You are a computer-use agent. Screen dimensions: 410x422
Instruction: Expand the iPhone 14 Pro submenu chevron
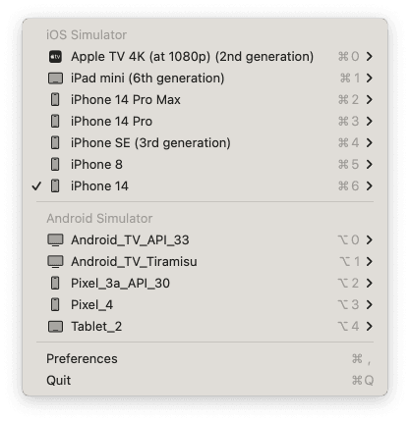click(x=370, y=122)
